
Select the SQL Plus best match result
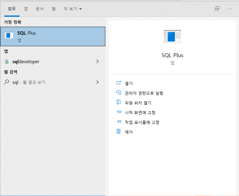click(x=53, y=36)
